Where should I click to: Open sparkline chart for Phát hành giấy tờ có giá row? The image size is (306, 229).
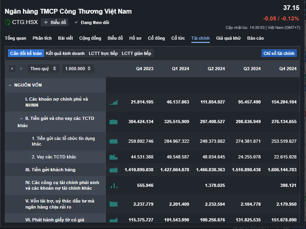[113, 220]
